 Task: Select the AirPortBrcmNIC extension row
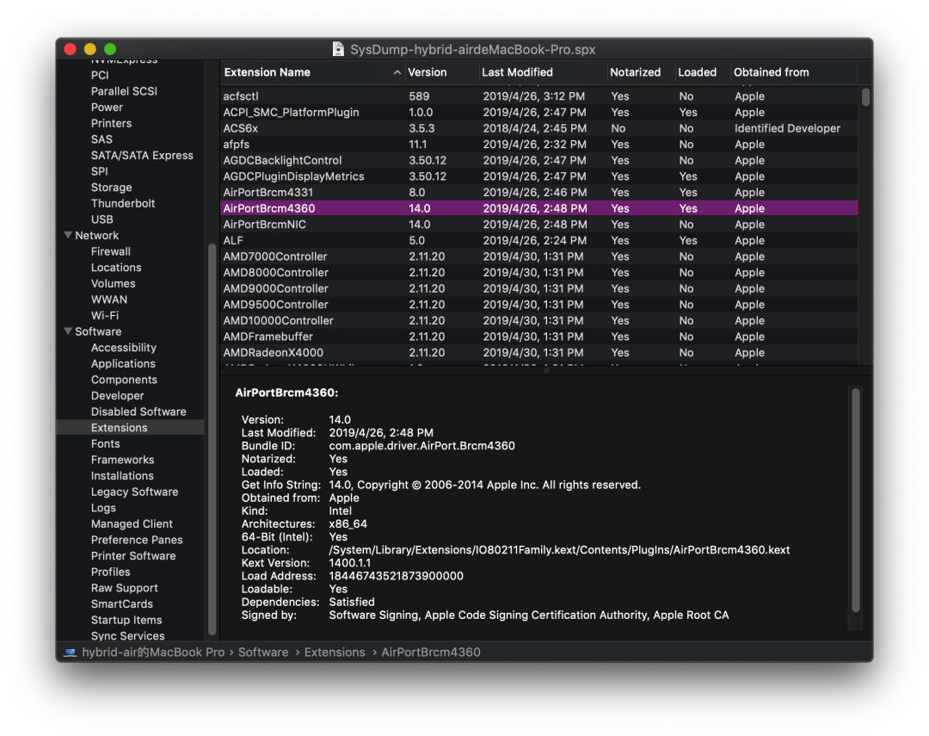point(539,224)
